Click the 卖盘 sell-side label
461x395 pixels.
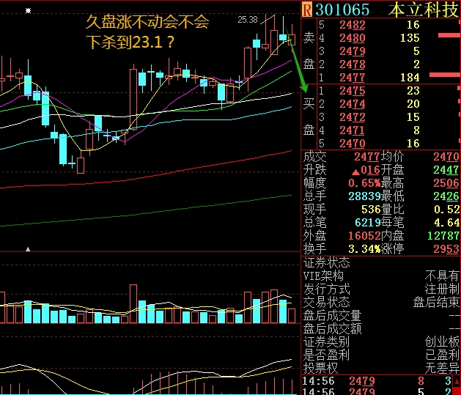point(309,51)
